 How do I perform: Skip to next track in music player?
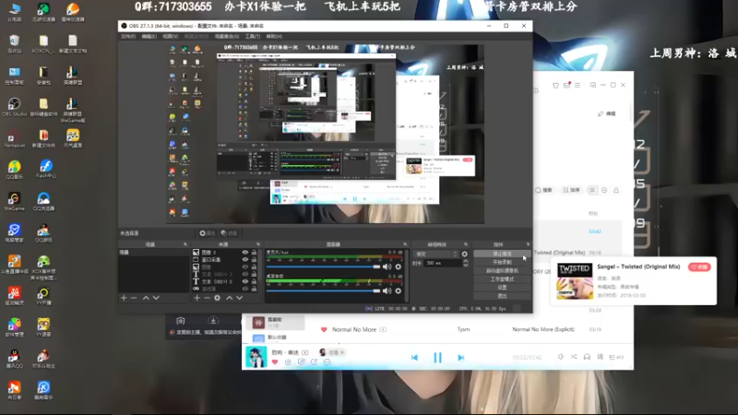(460, 358)
